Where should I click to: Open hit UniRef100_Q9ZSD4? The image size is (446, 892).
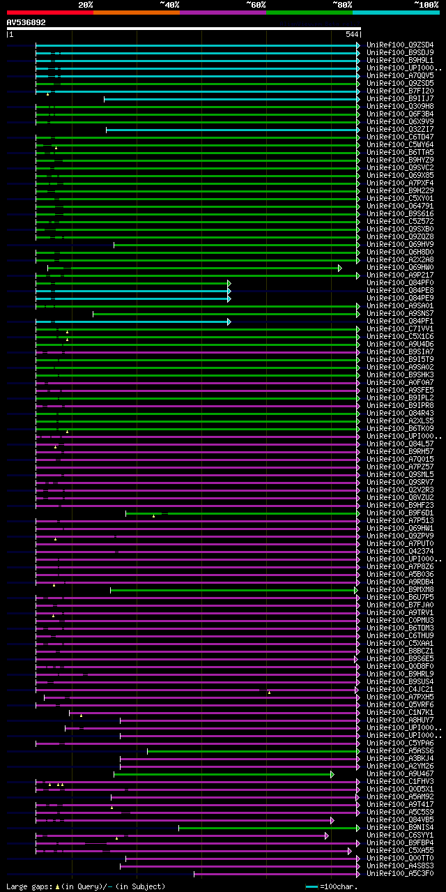[400, 45]
